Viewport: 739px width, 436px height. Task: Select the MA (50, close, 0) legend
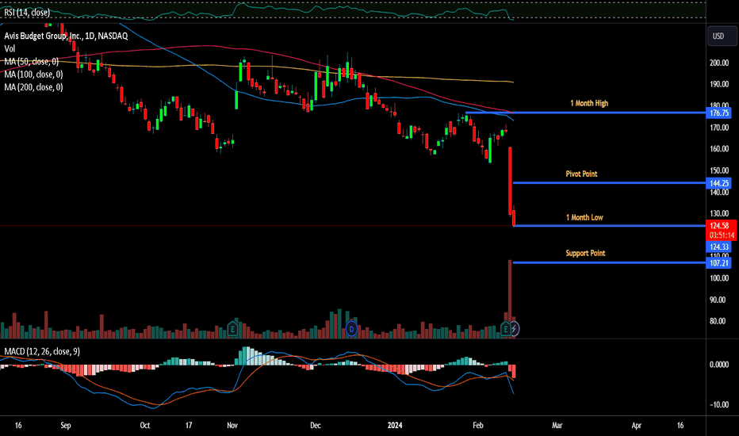pos(31,61)
